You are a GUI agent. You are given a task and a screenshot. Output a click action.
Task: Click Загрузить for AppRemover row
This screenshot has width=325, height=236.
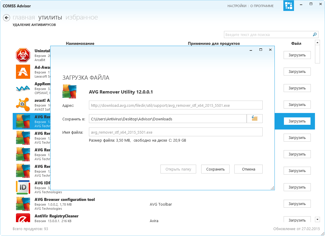(x=297, y=88)
